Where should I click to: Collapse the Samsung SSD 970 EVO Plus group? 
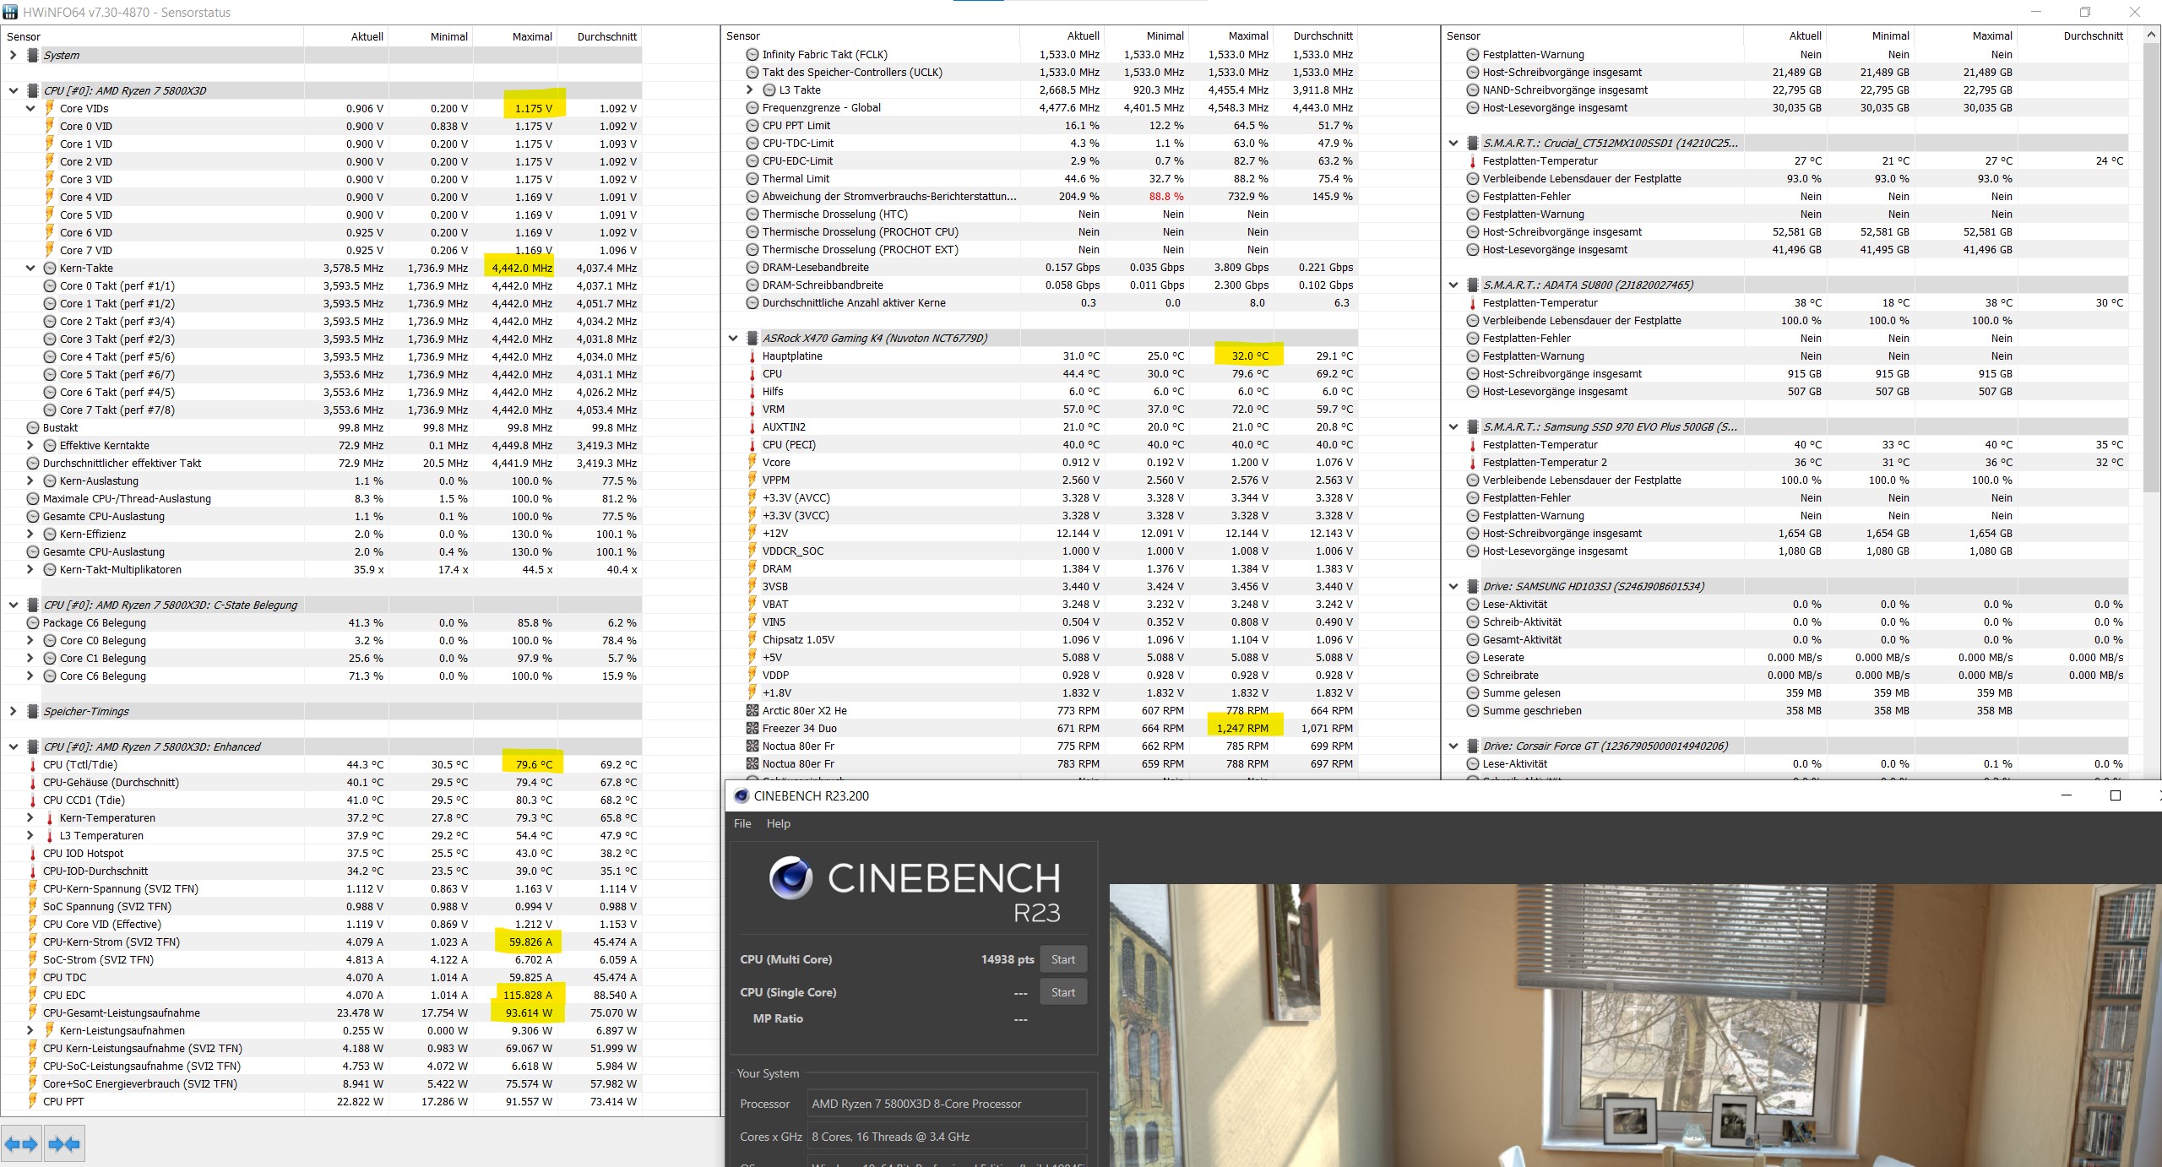pos(1453,426)
